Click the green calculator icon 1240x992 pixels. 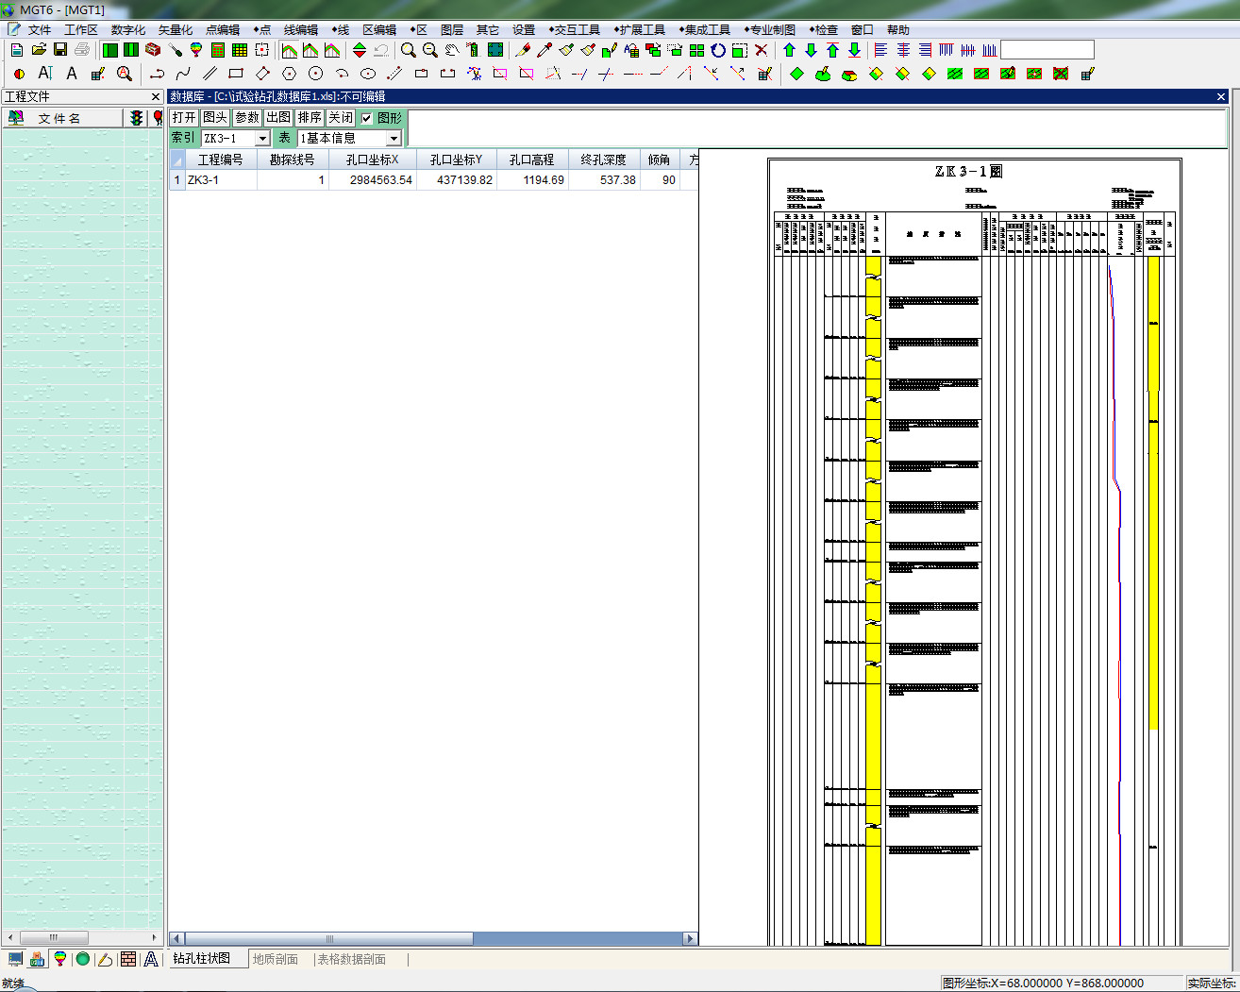click(x=218, y=50)
